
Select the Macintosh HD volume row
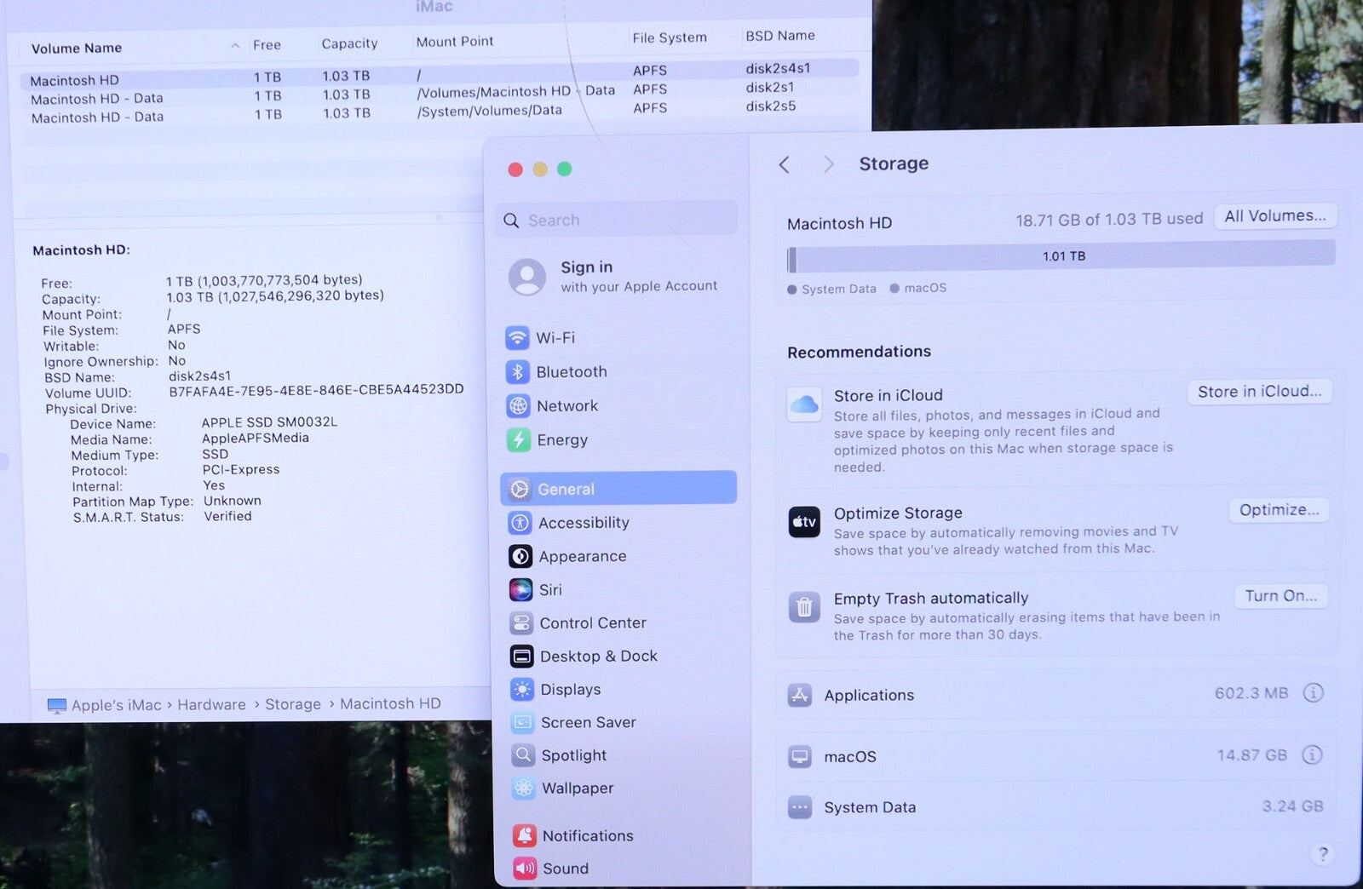pos(439,74)
